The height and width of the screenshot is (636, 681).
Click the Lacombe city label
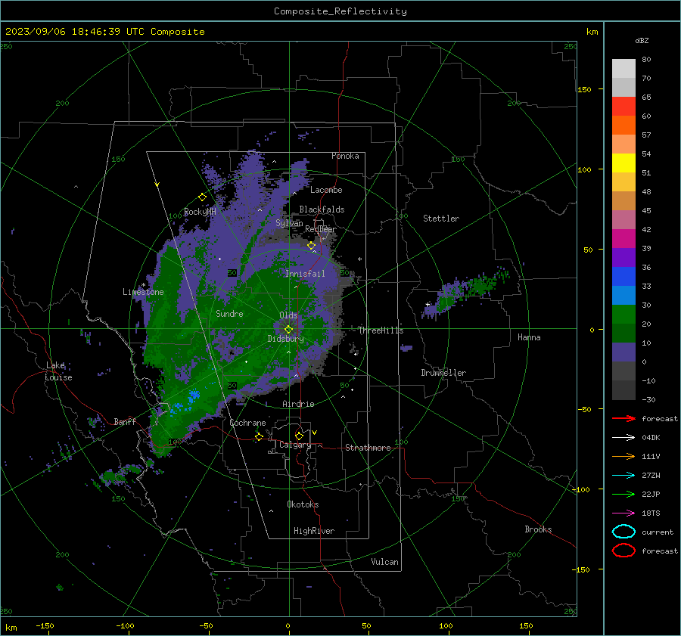(326, 190)
